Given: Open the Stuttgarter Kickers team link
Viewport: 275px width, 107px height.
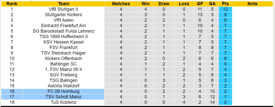Looking at the screenshot, I should [63, 15].
